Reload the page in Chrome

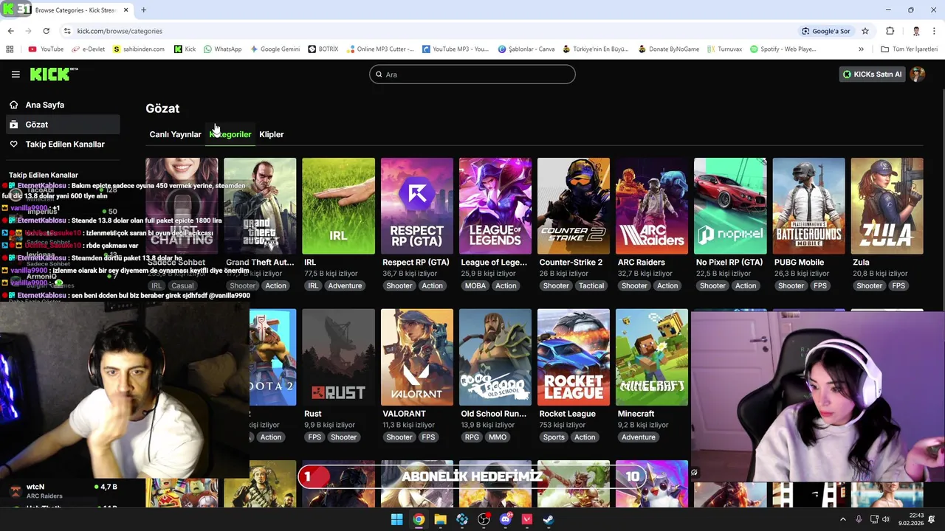pos(46,31)
